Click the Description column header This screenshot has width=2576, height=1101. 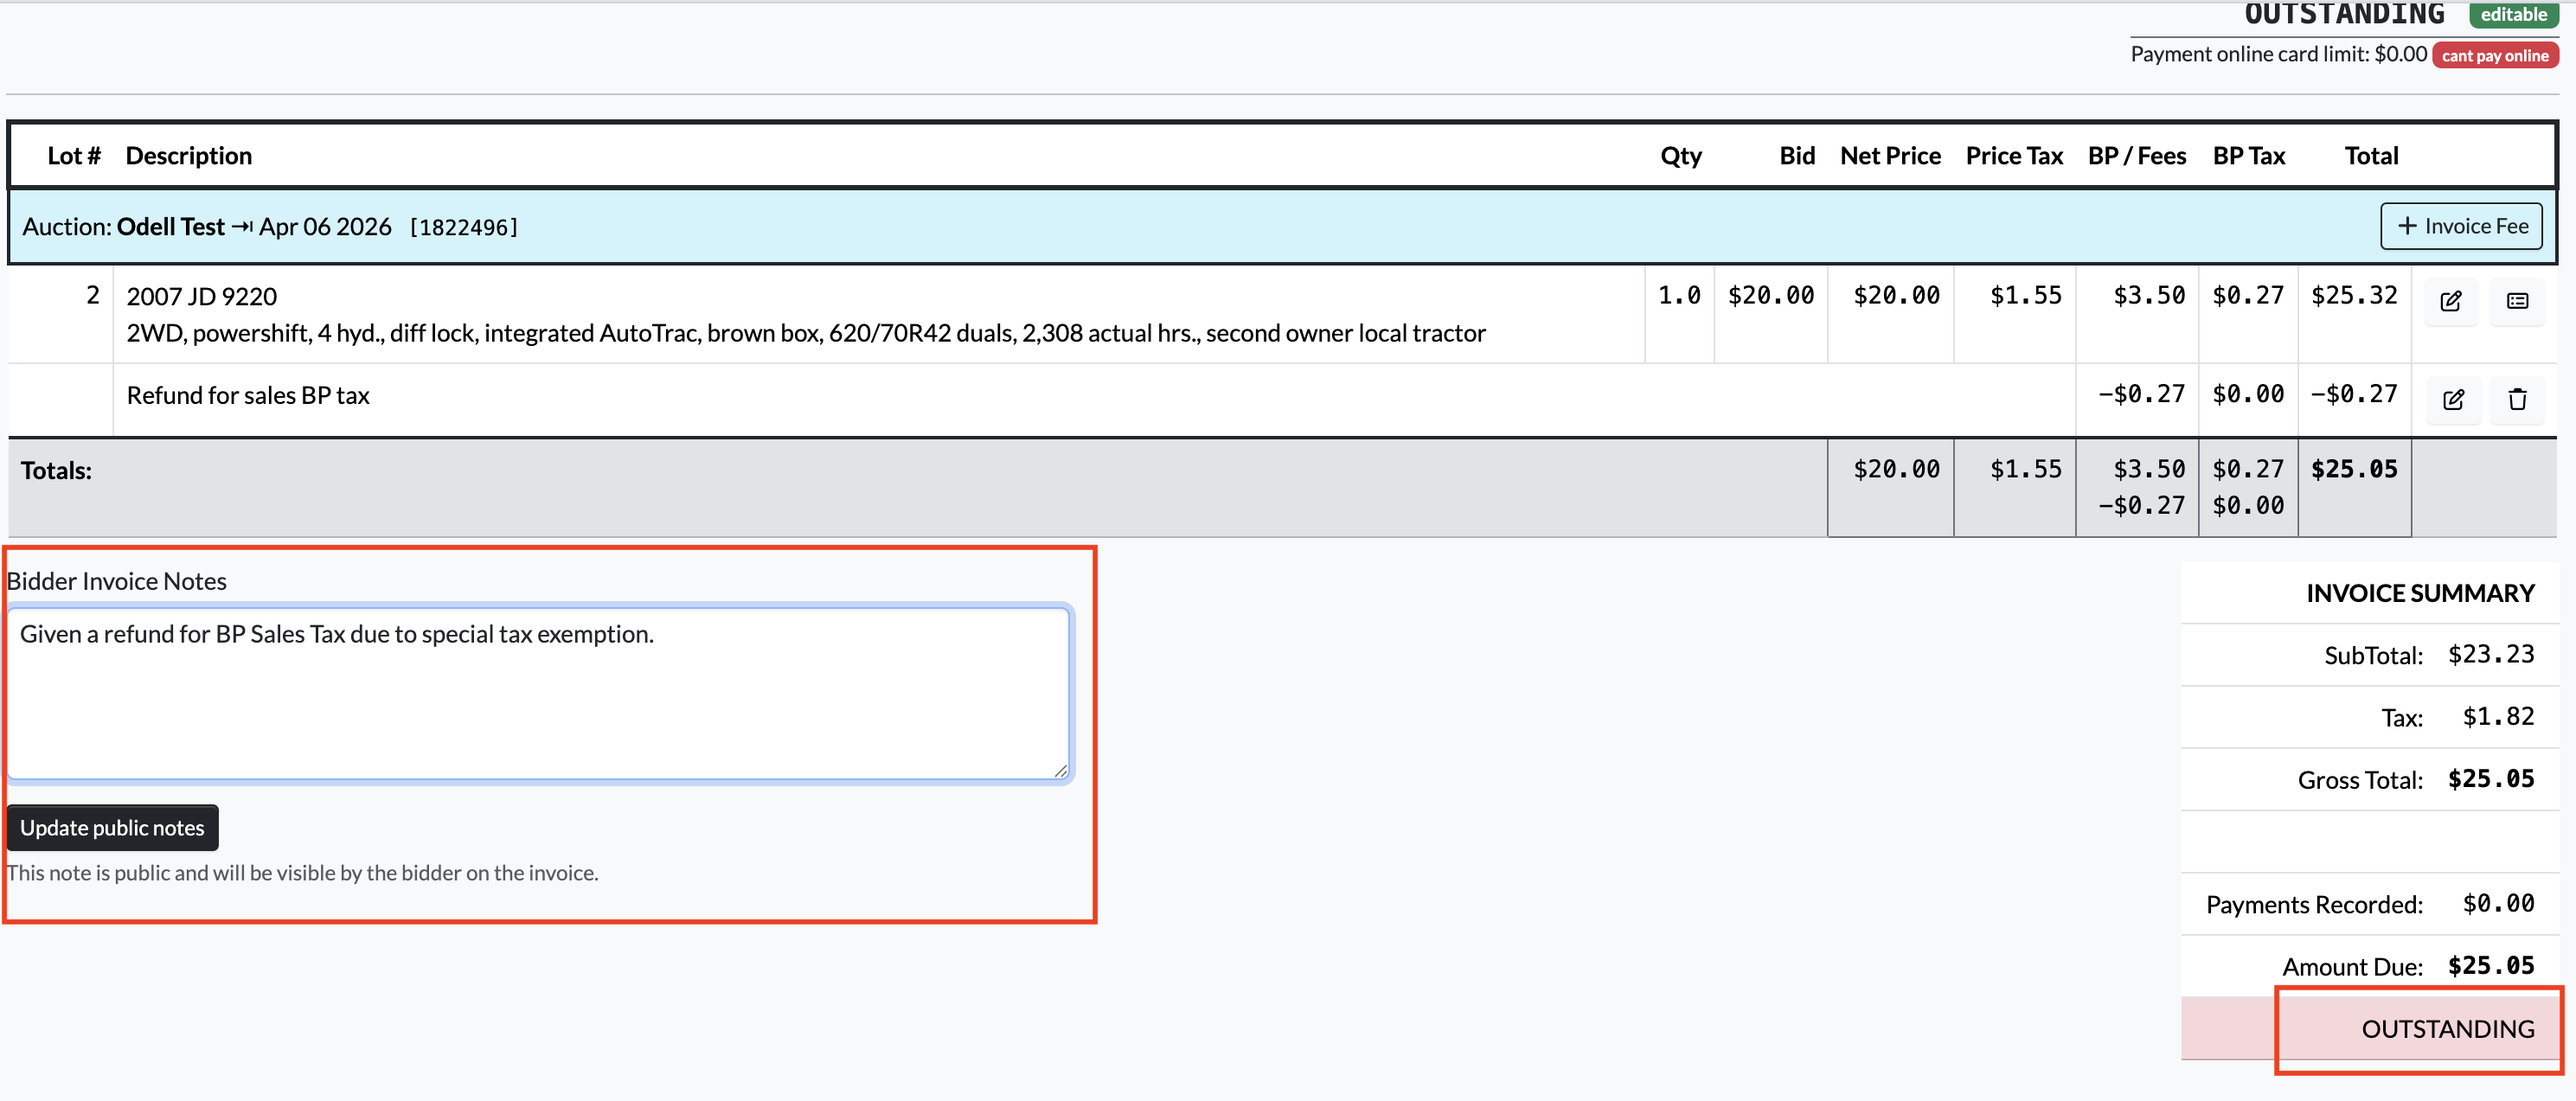188,156
